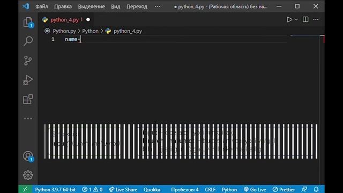Open the Выделение menu
Image resolution: width=343 pixels, height=193 pixels.
[92, 6]
